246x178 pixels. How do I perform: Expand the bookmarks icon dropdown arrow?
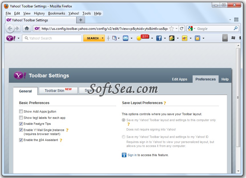119,38
